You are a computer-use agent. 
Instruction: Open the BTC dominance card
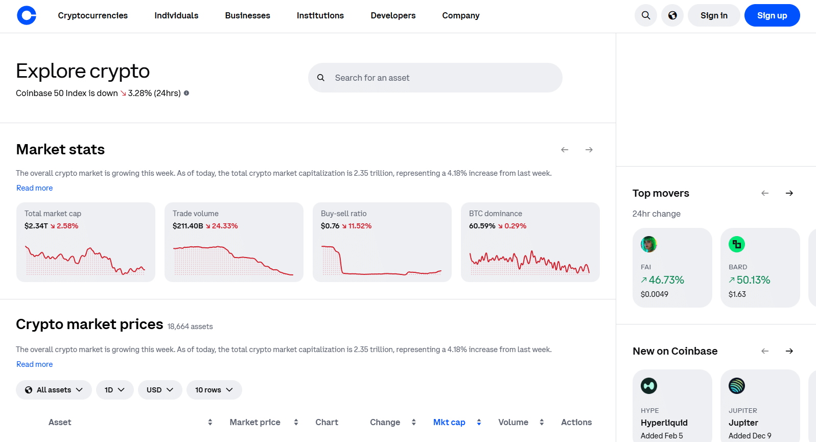(530, 242)
